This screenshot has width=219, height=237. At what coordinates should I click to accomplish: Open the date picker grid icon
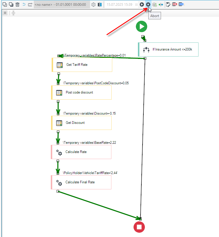click(x=136, y=5)
